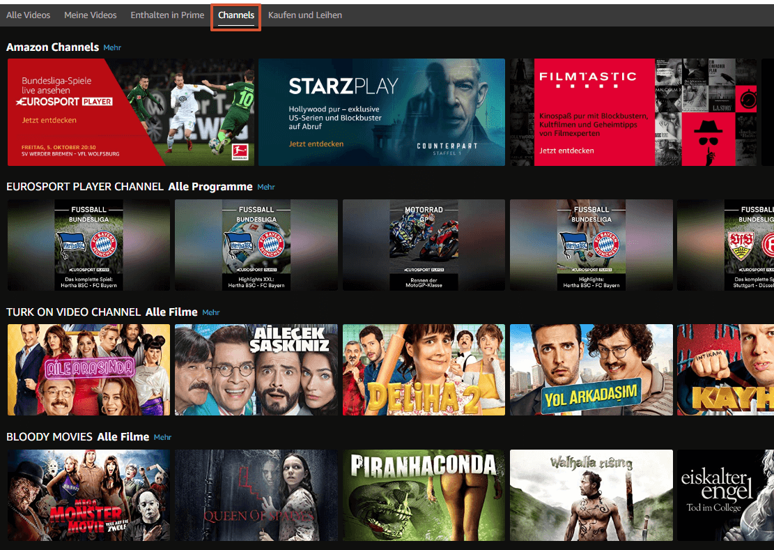This screenshot has width=774, height=550.
Task: Click the Bundesliga logo on Eurosport banner
Action: click(x=240, y=151)
